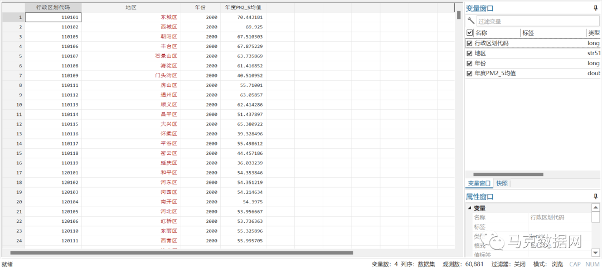602x268 pixels.
Task: Uncheck the 地区 variable checkbox
Action: point(469,53)
